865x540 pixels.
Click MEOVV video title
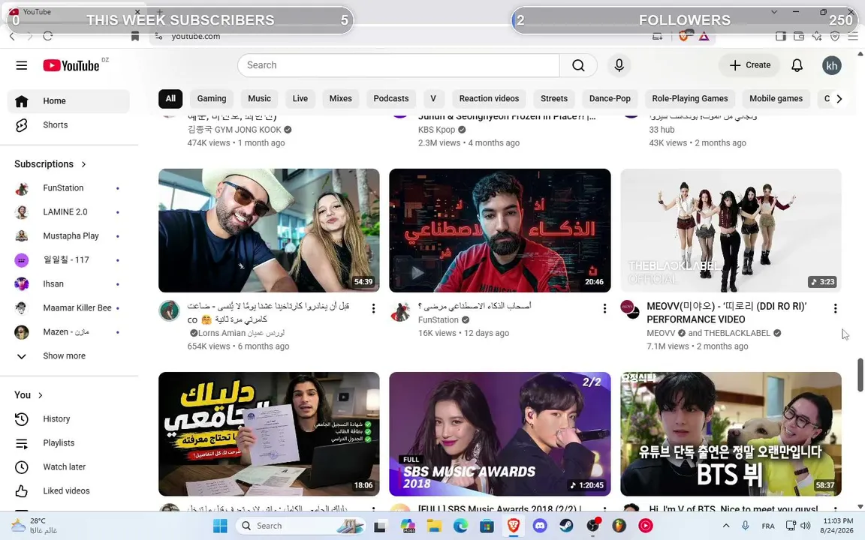coord(727,313)
